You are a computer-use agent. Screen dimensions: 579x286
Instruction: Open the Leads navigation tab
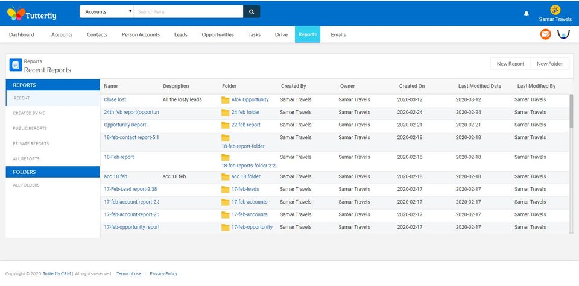[x=180, y=34]
